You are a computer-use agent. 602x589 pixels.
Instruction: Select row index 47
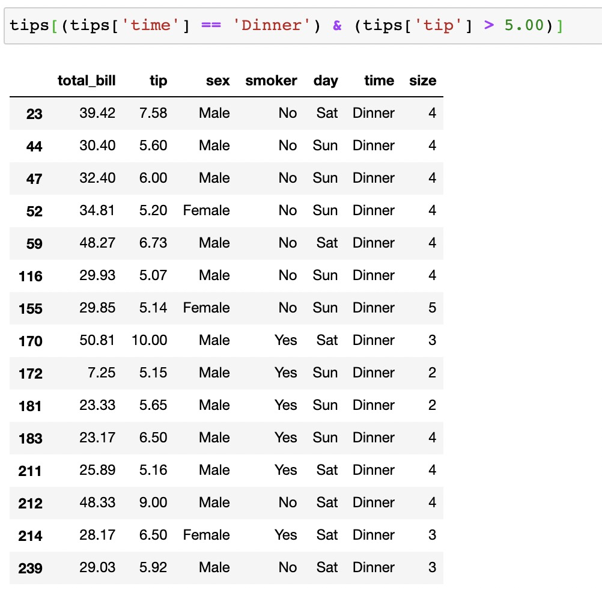click(x=34, y=179)
